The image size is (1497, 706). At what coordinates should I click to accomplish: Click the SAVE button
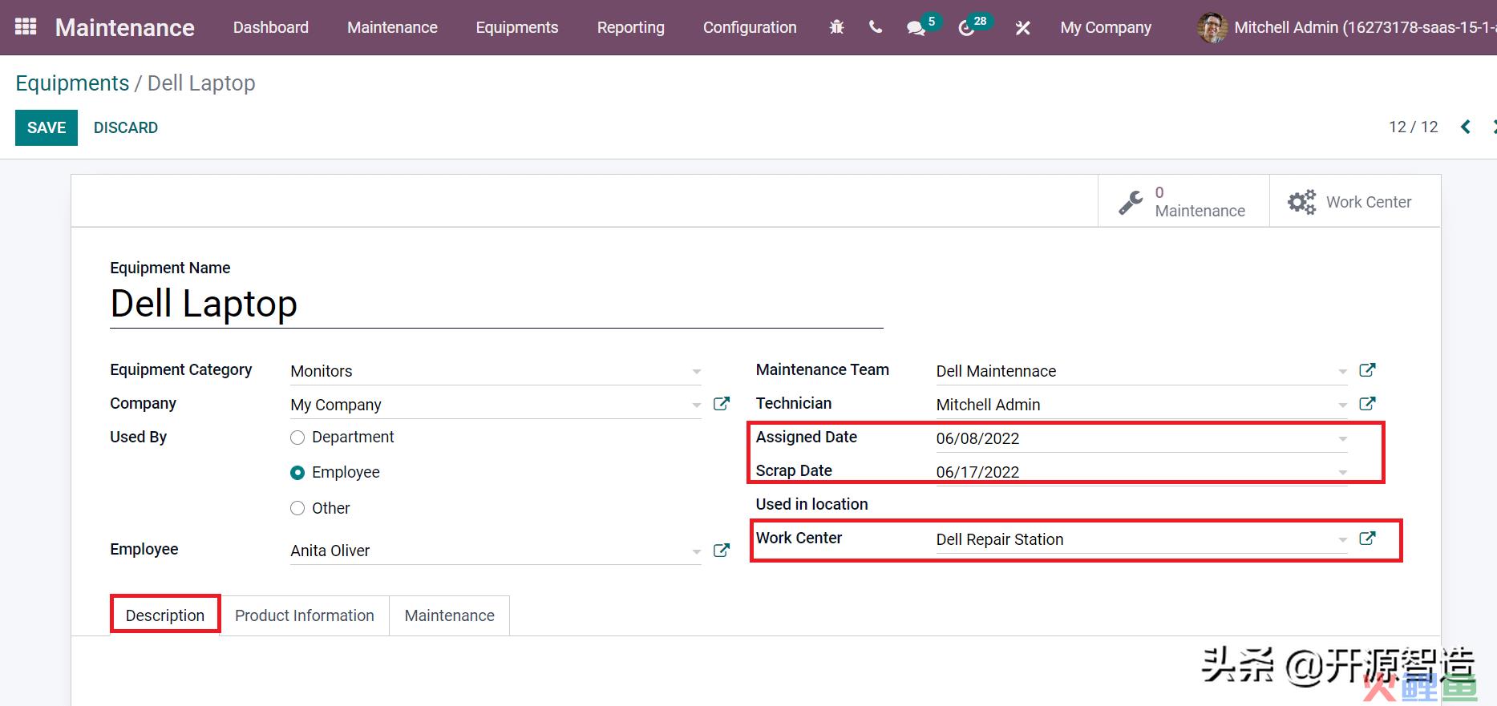tap(47, 127)
